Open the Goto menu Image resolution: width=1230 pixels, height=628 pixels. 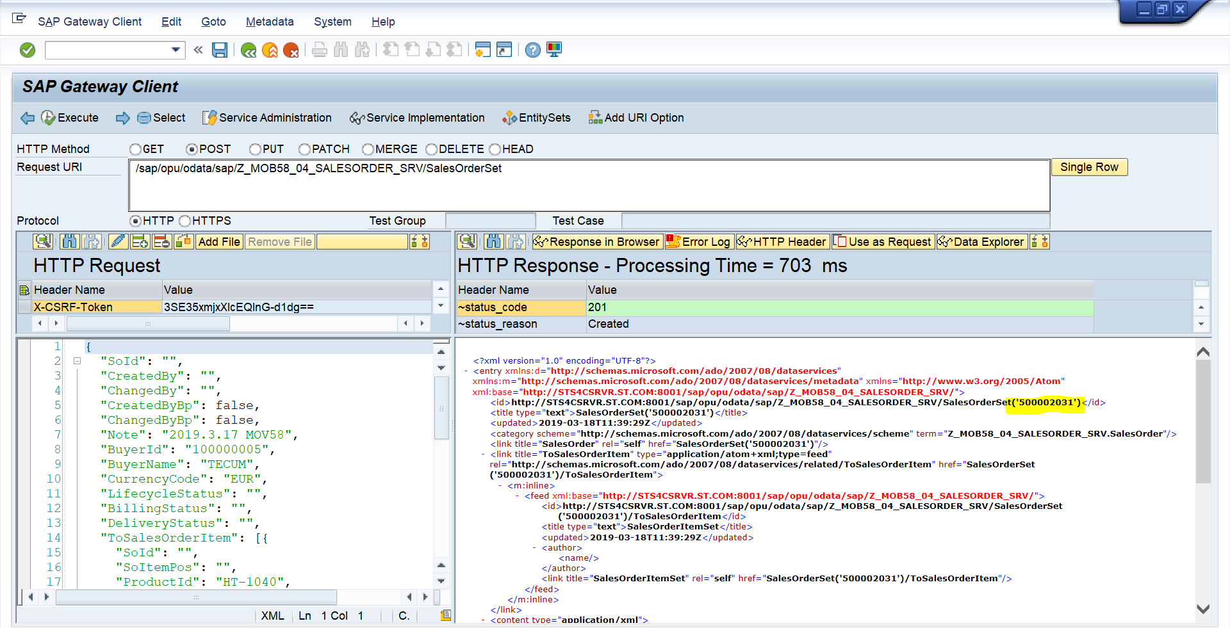(x=213, y=22)
